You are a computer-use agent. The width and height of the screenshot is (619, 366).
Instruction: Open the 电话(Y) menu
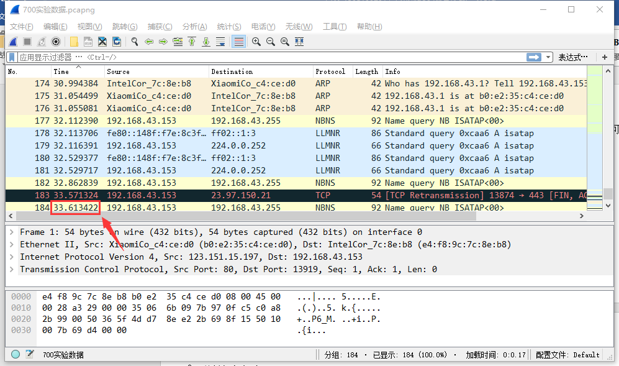point(263,27)
